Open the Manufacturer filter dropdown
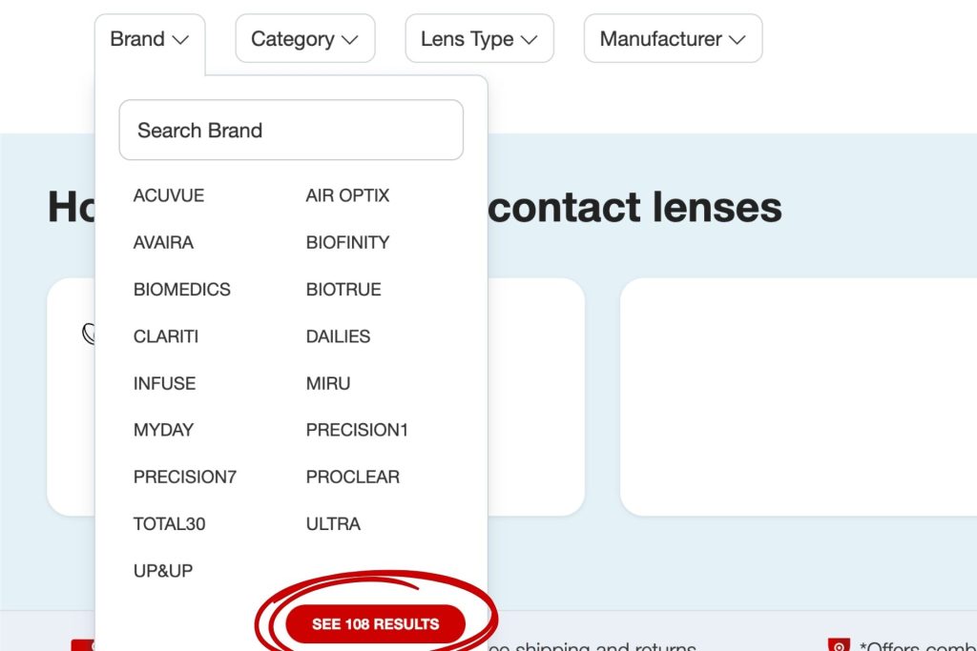The width and height of the screenshot is (977, 651). 672,38
